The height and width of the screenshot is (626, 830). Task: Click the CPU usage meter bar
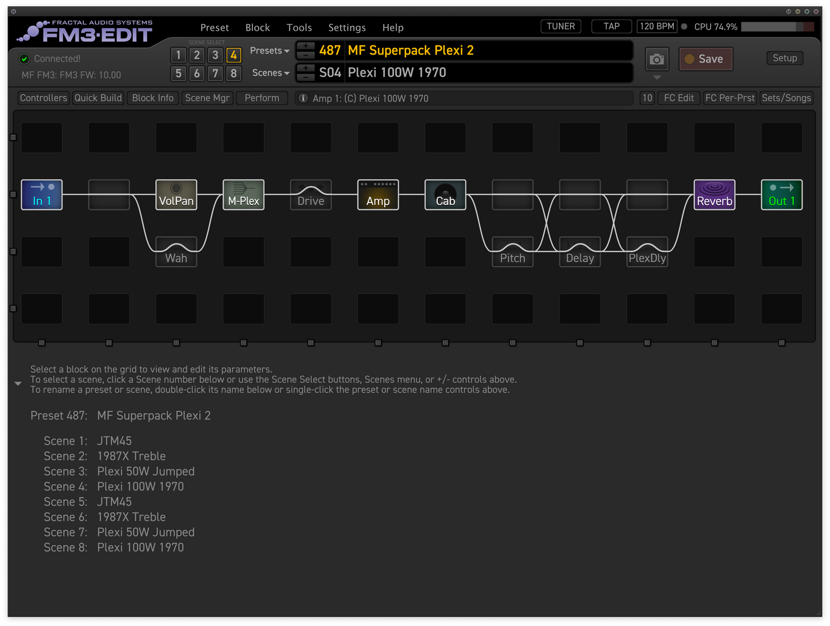pos(775,26)
